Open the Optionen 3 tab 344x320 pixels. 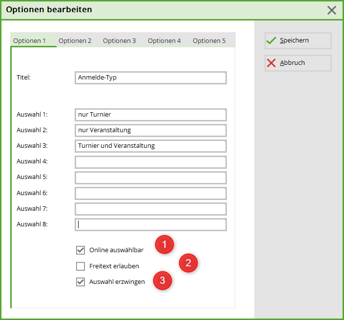click(120, 40)
